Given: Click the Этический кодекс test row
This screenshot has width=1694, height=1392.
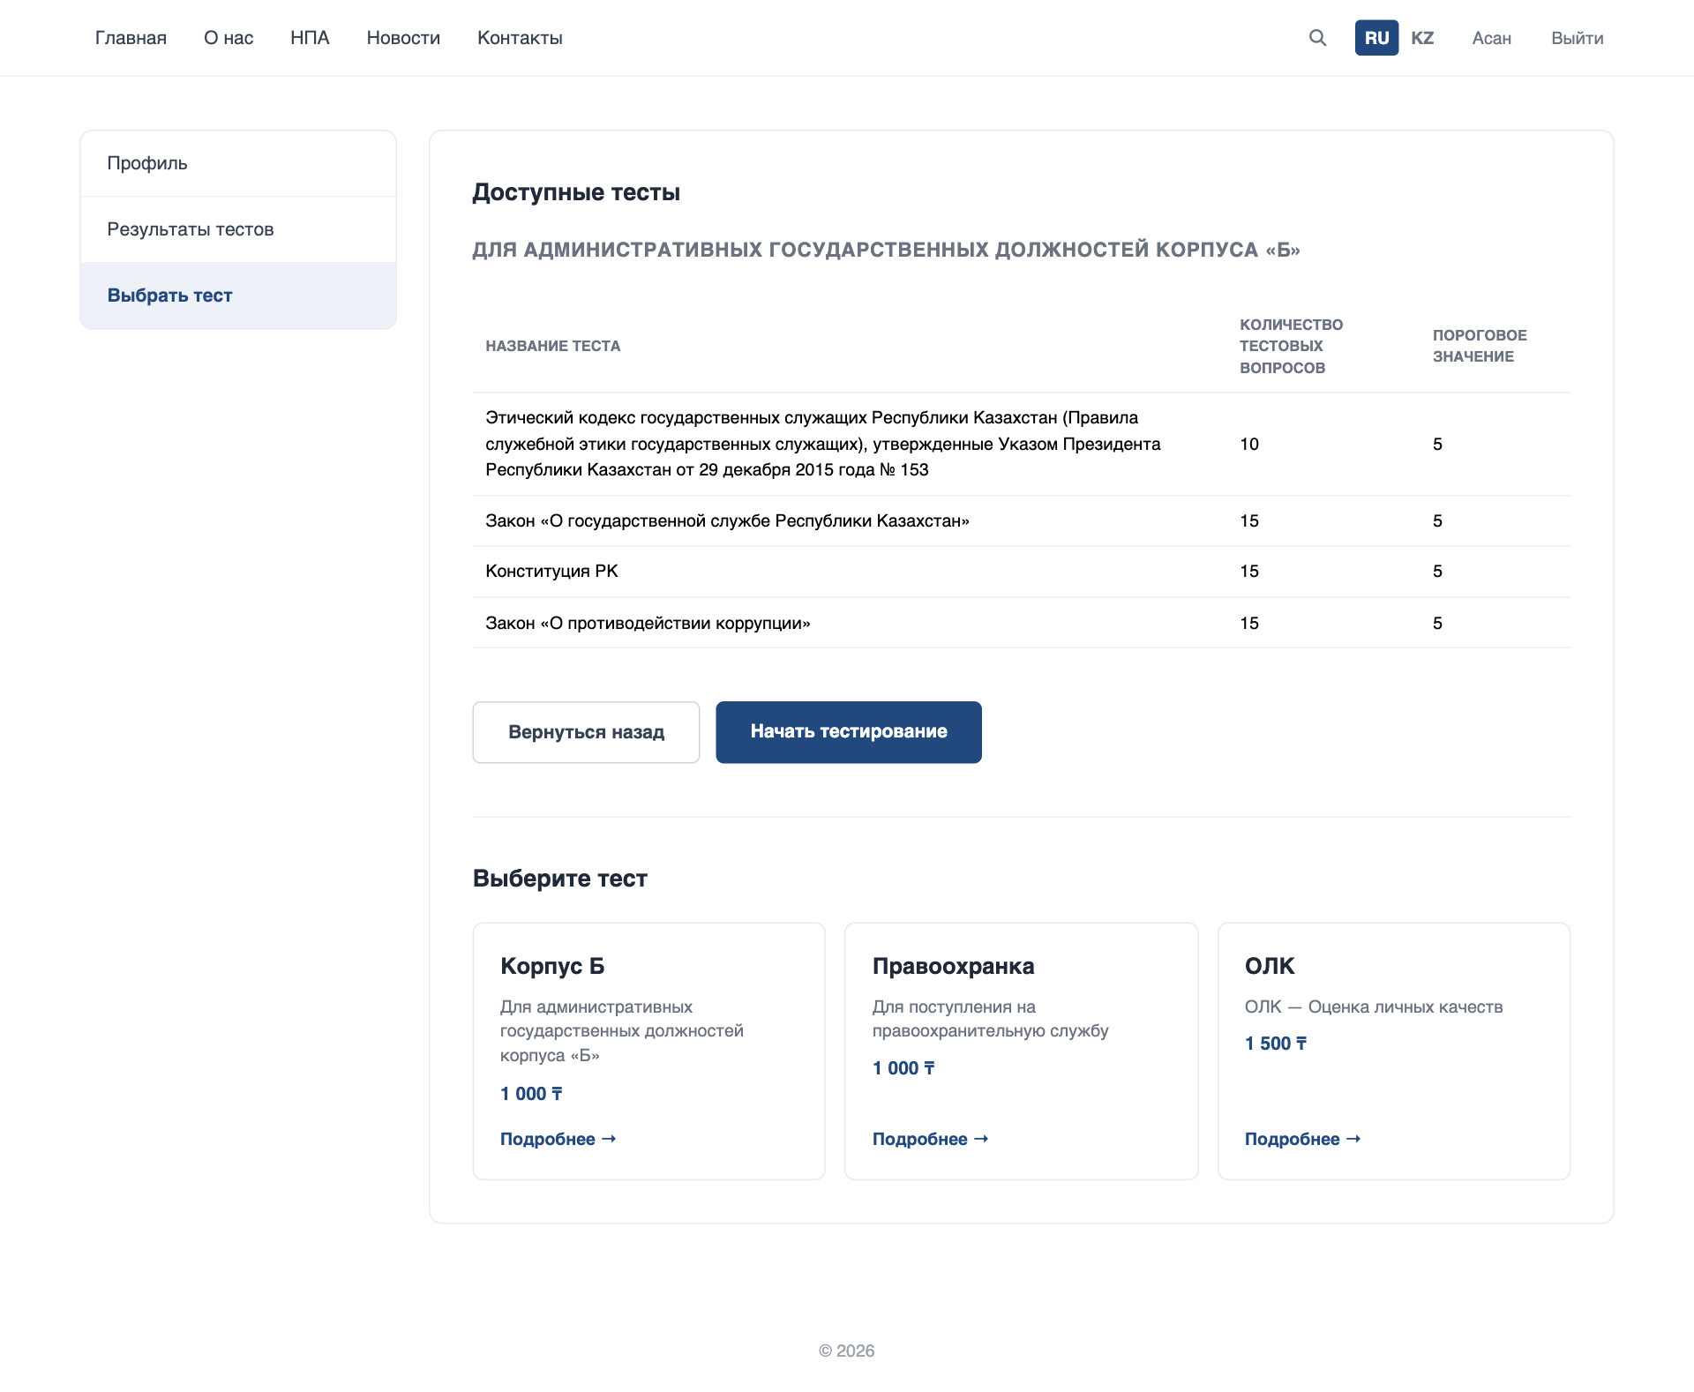Looking at the screenshot, I should point(1022,444).
